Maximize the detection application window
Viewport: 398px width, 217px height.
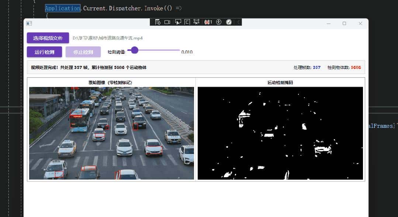(x=344, y=23)
